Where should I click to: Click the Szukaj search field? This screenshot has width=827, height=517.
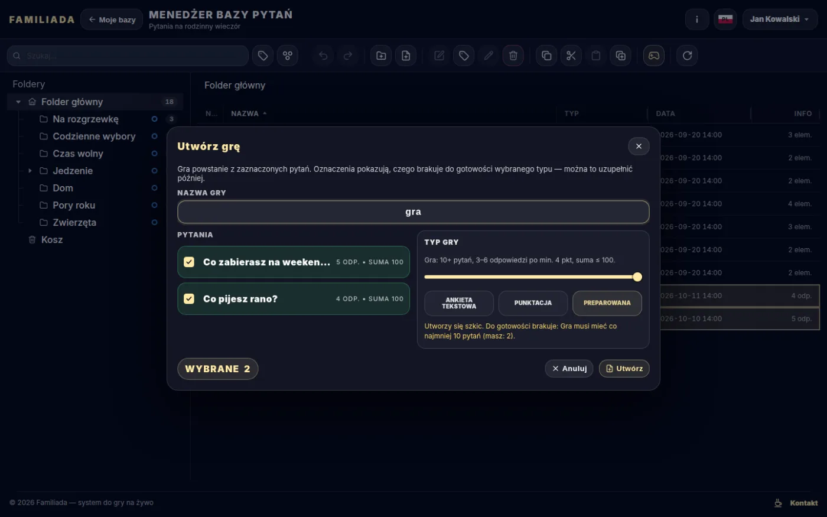[128, 56]
